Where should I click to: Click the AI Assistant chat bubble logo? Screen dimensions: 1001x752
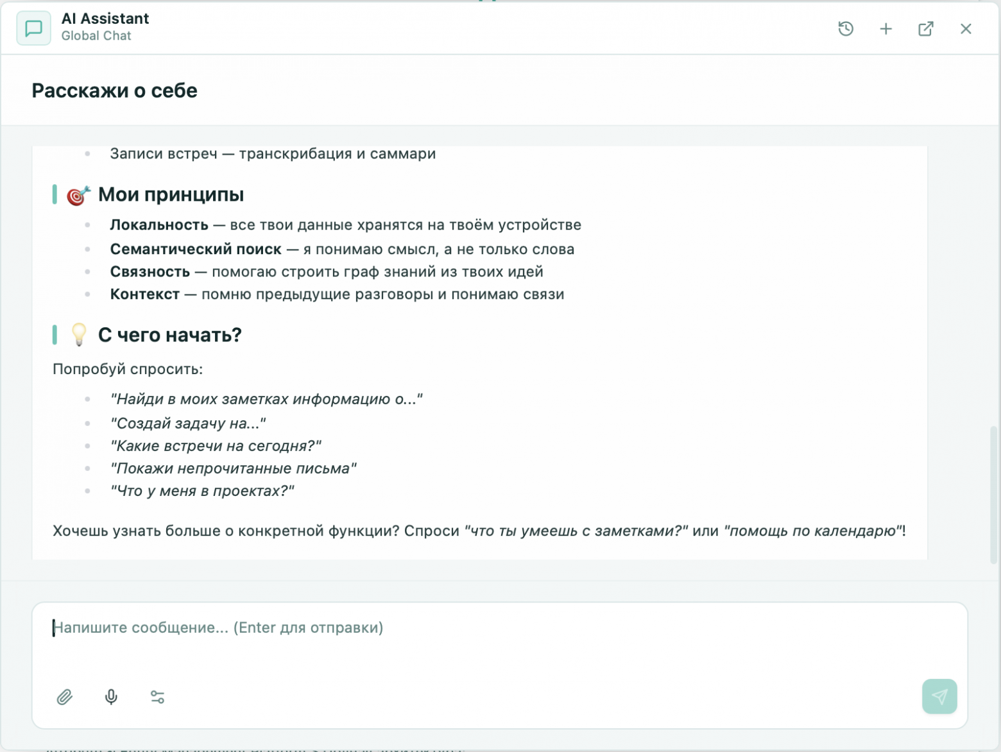point(33,28)
